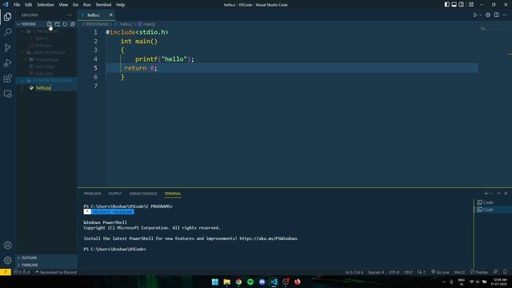The height and width of the screenshot is (288, 512).
Task: Open the Terminal menu
Action: click(103, 5)
